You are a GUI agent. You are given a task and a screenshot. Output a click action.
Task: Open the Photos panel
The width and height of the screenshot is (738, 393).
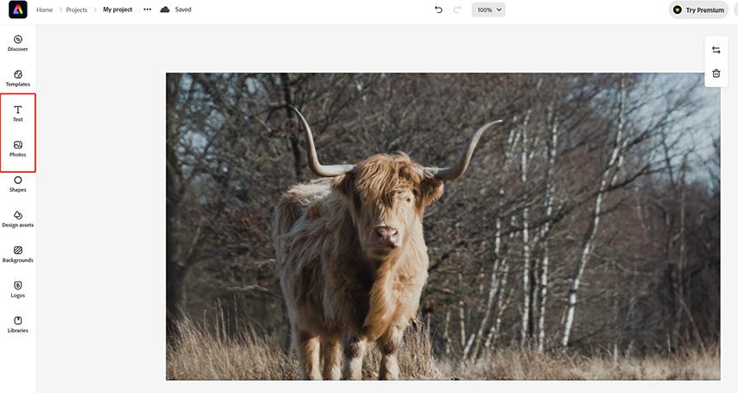tap(17, 149)
